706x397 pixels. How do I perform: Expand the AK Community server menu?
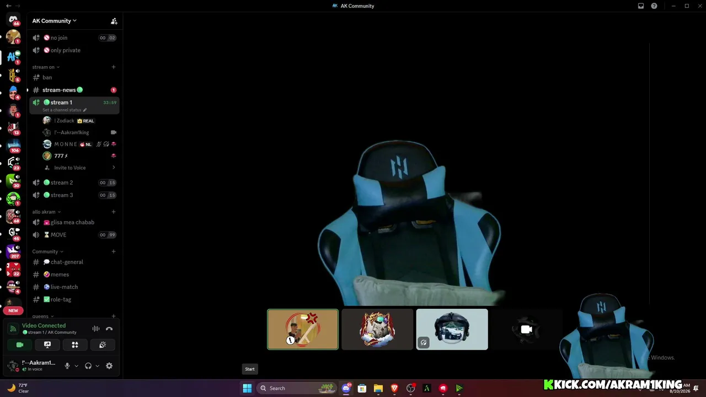coord(55,21)
